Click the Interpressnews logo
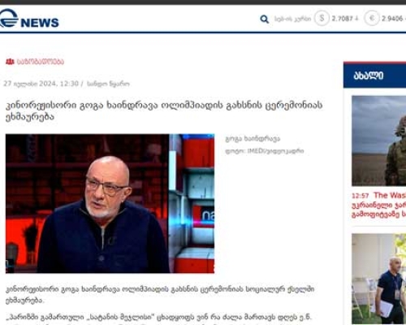The height and width of the screenshot is (325, 406). [x=29, y=19]
